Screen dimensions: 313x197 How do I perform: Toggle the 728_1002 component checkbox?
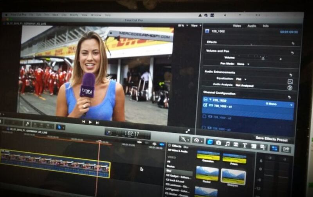pyautogui.click(x=205, y=99)
